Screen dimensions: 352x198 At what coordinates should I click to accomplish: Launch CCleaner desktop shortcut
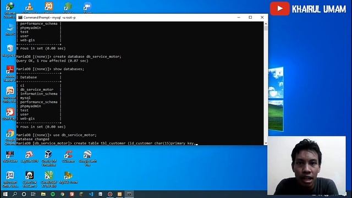tap(68, 156)
